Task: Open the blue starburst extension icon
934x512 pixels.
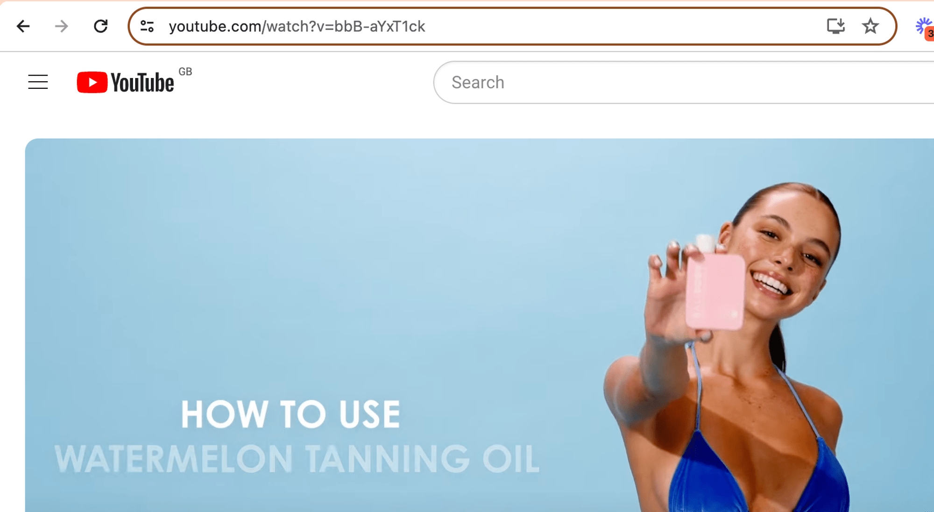Action: click(x=922, y=26)
